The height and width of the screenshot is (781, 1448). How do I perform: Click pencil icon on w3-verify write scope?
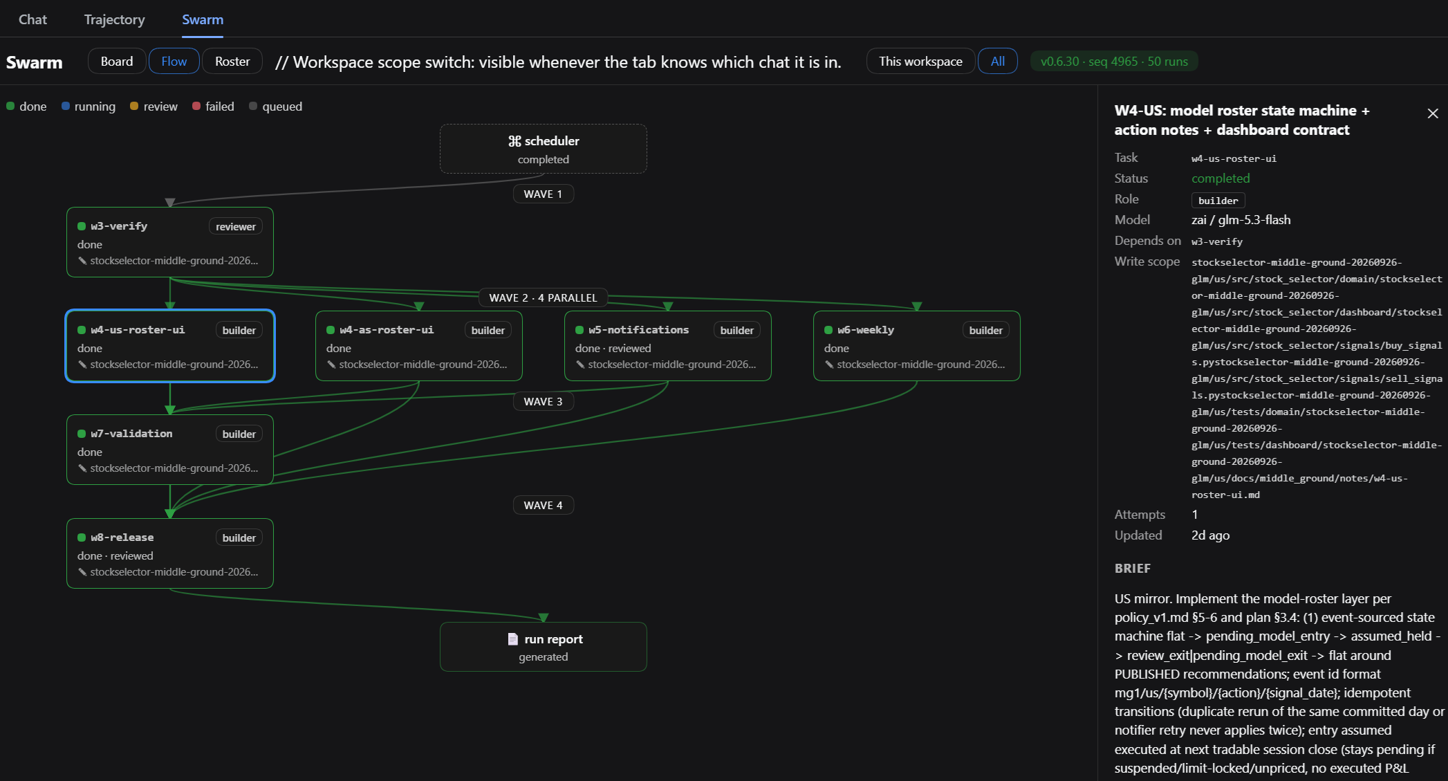click(x=82, y=261)
